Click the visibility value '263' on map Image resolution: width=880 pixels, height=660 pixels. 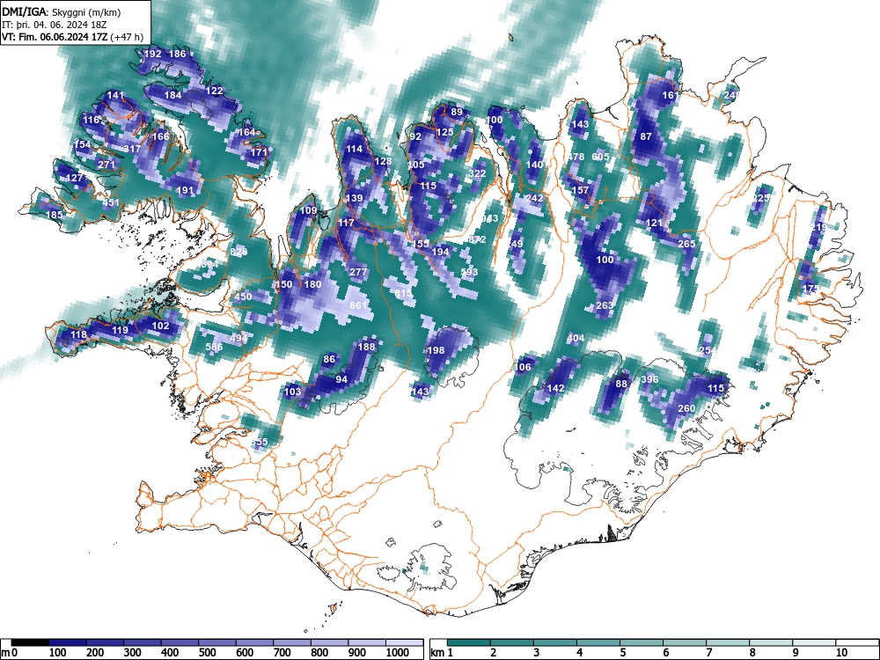tap(605, 305)
